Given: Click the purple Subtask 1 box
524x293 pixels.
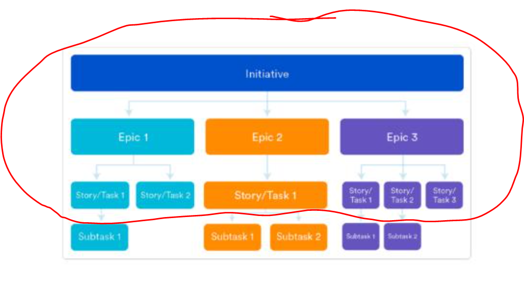Looking at the screenshot, I should (361, 237).
